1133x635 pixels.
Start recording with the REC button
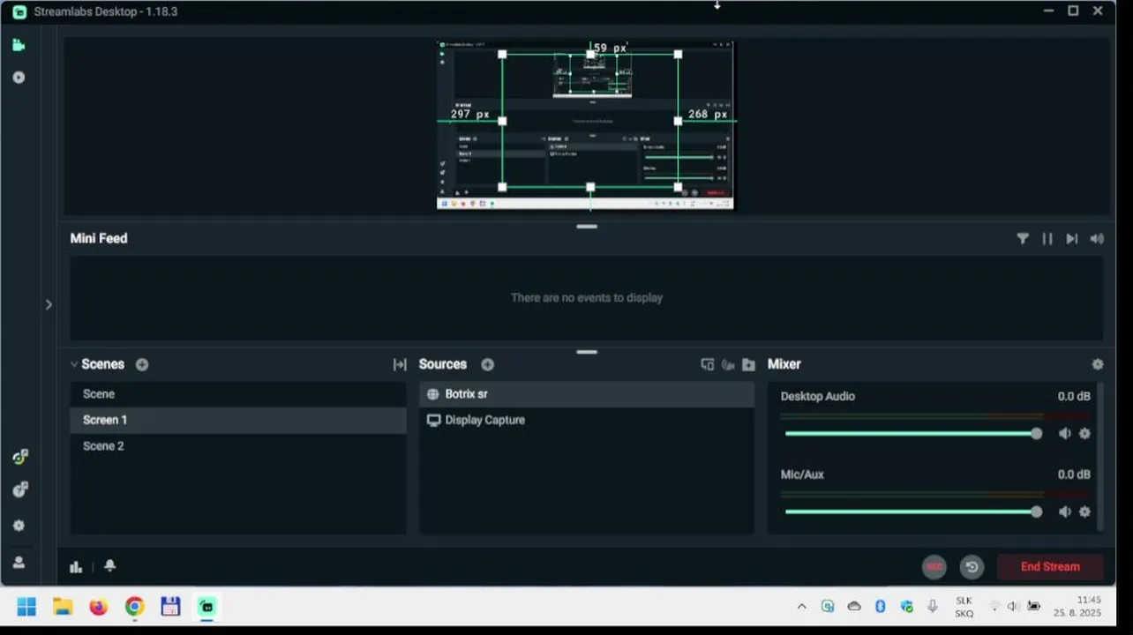(934, 567)
